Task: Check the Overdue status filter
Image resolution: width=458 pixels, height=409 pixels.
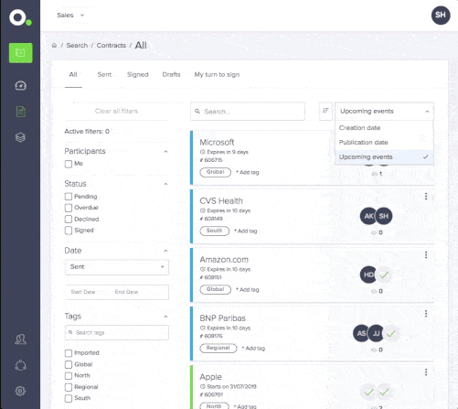Action: (x=69, y=208)
